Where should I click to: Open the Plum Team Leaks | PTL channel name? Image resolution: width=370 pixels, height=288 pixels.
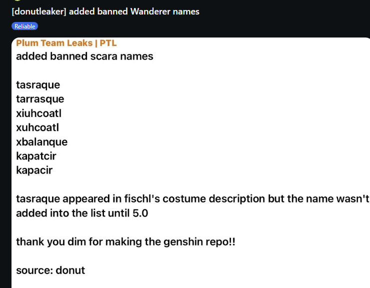pyautogui.click(x=66, y=43)
